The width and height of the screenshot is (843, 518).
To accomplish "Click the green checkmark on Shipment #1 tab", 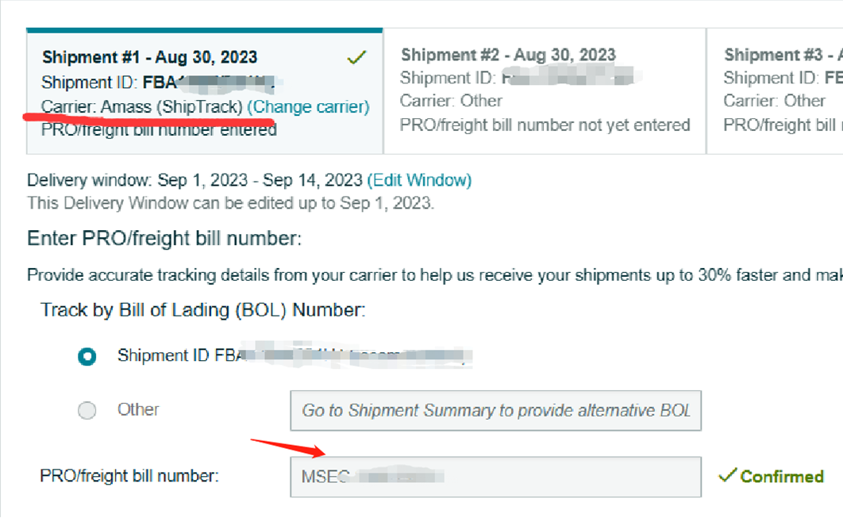I will tap(357, 57).
